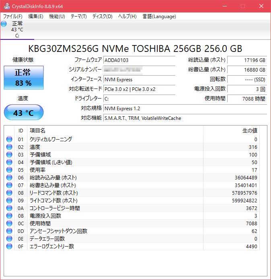Click status orb for エラーログエントリー数 row
271x280 pixels.
[9, 246]
